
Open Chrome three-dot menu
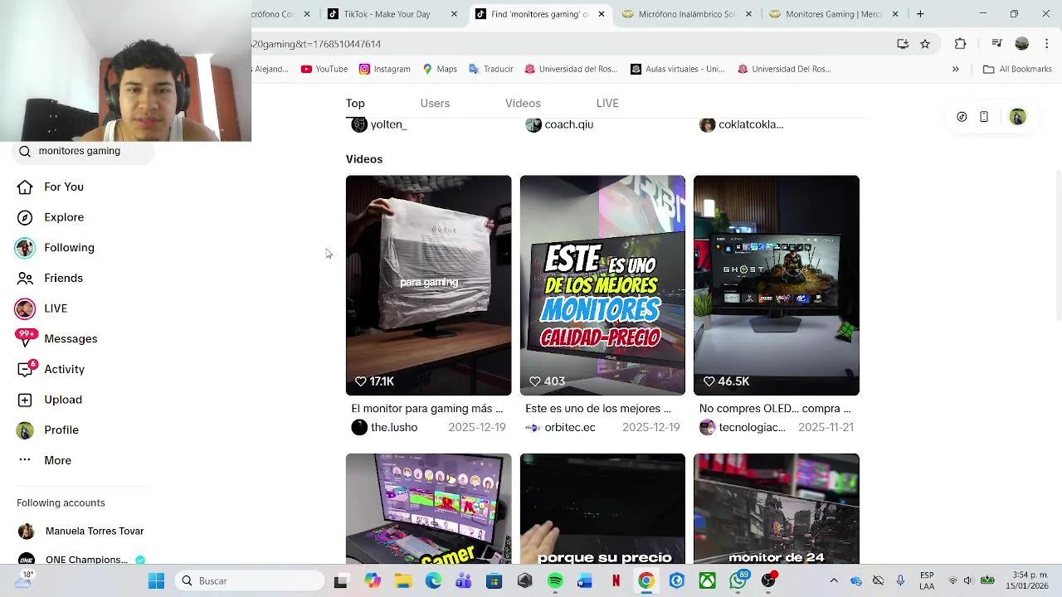pyautogui.click(x=1046, y=44)
